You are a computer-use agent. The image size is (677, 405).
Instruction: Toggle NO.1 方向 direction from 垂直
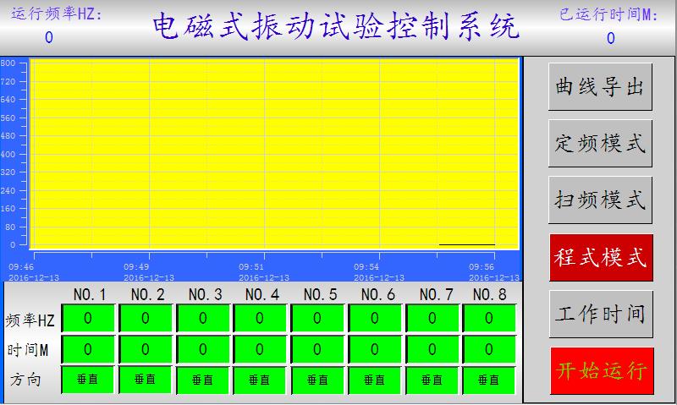pos(87,380)
